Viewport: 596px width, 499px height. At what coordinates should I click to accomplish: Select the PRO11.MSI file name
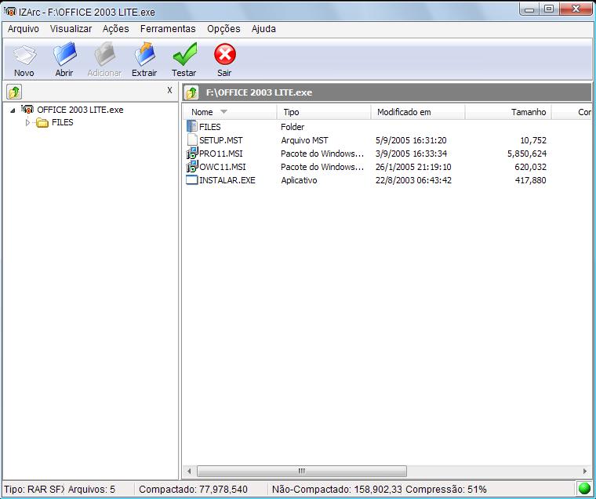point(221,154)
